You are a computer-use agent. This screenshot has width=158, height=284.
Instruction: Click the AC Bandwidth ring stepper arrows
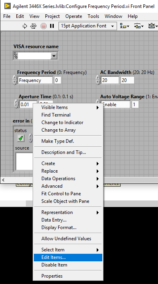pyautogui.click(x=98, y=80)
